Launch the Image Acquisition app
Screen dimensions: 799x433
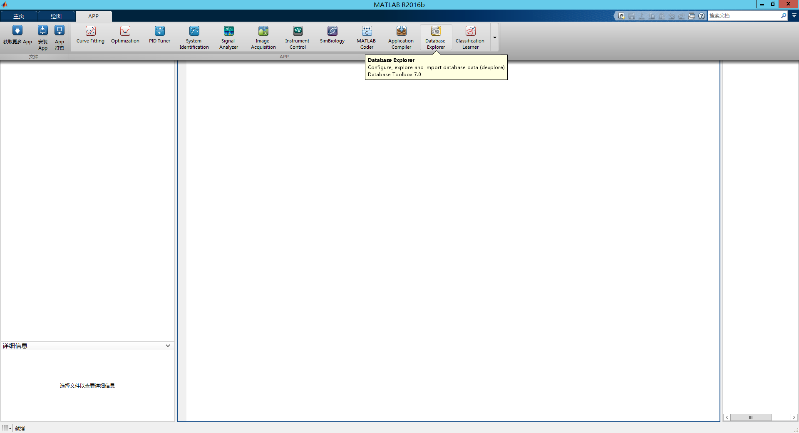(263, 37)
